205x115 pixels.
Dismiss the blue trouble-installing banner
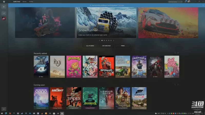[203, 5]
